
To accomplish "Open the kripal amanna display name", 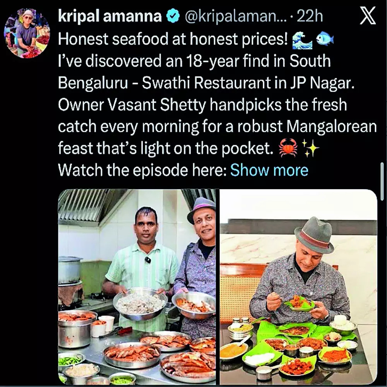I will [110, 17].
